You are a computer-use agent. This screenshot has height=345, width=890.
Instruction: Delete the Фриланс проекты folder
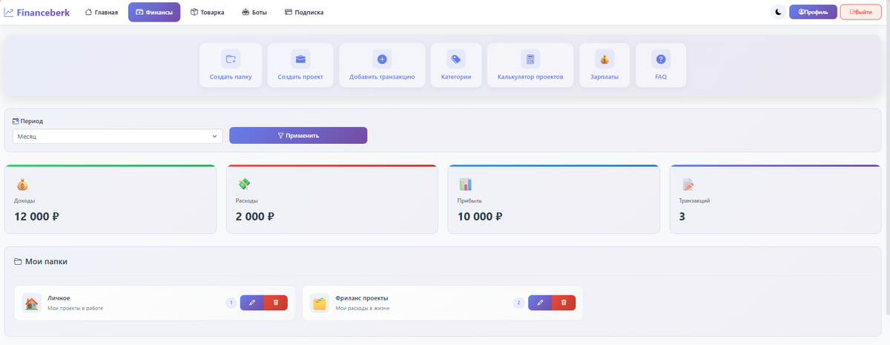pyautogui.click(x=564, y=303)
